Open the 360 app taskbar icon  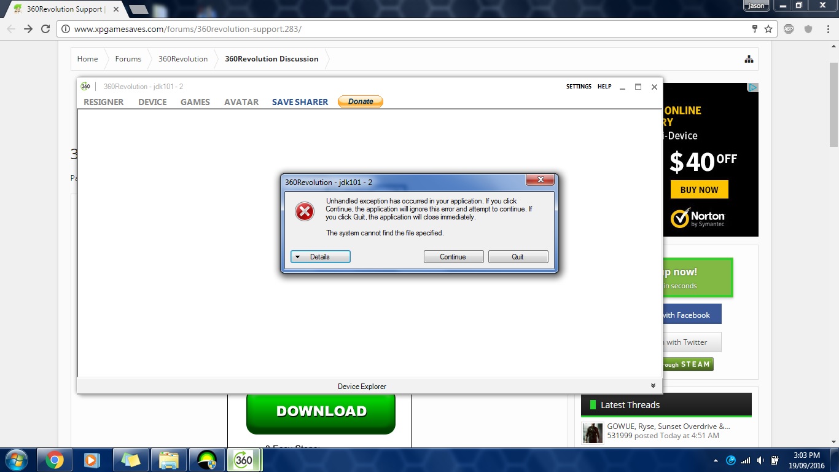point(243,460)
